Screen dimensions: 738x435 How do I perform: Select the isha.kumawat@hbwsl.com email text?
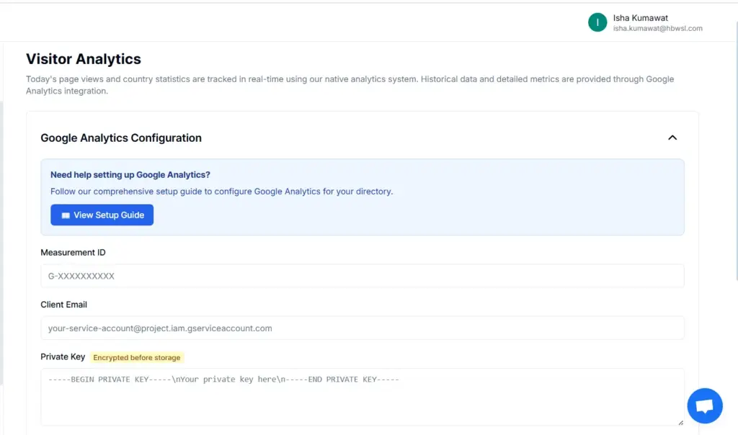point(657,29)
